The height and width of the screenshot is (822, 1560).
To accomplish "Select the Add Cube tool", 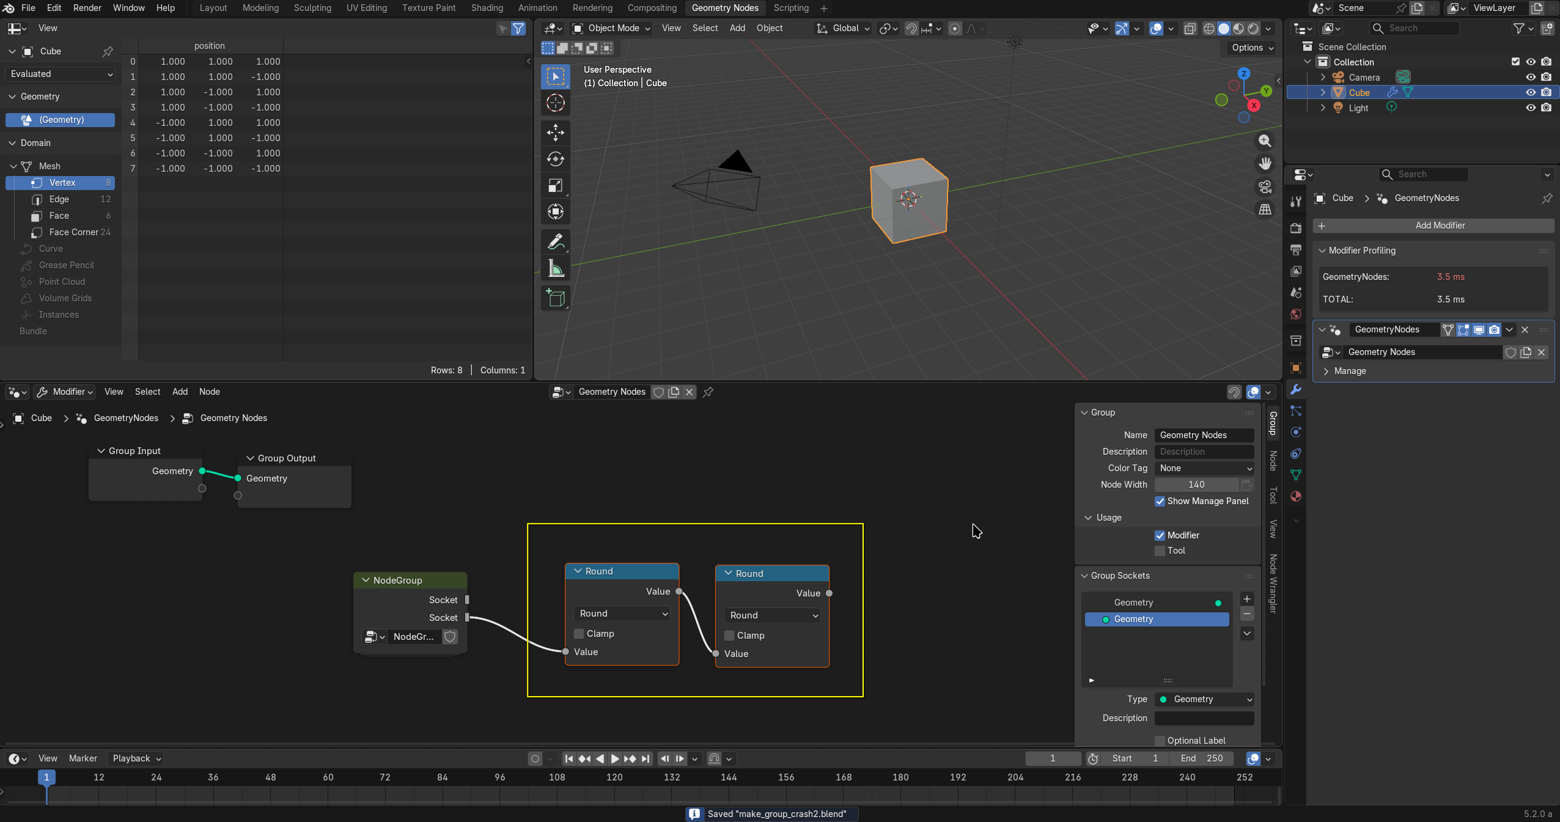I will (555, 298).
